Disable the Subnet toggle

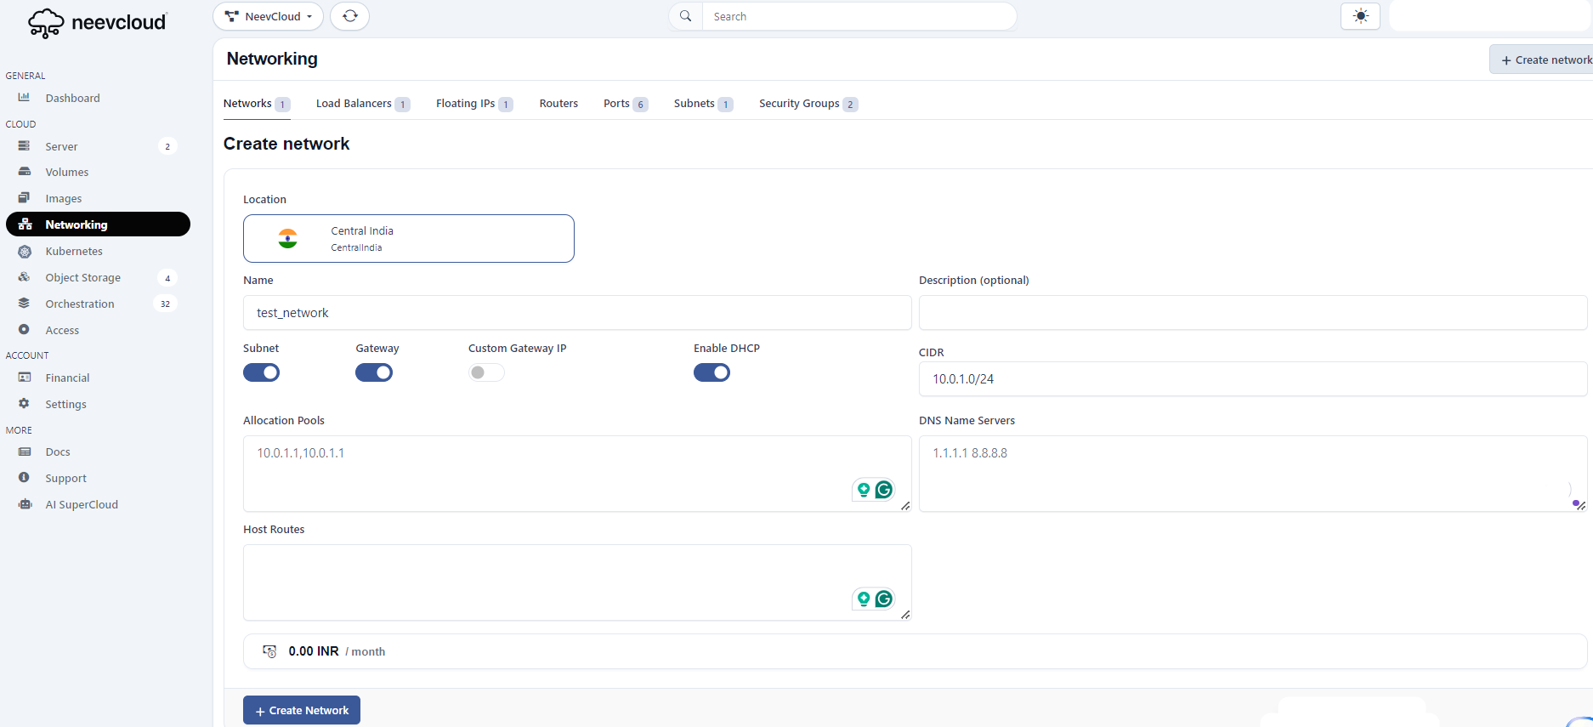click(262, 373)
